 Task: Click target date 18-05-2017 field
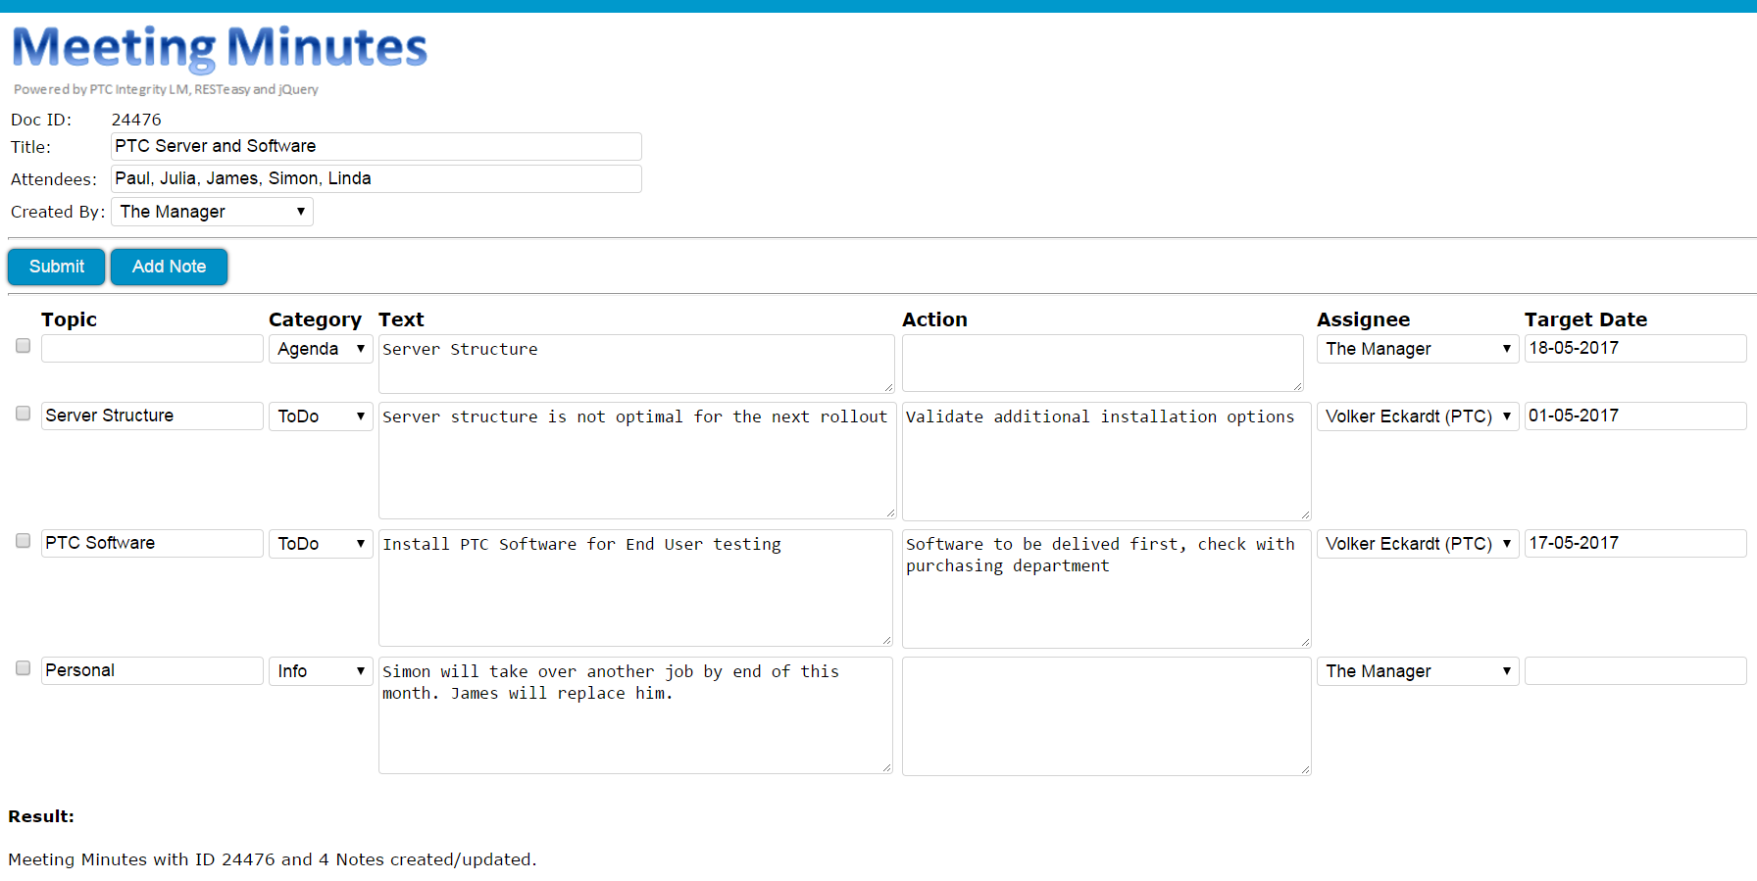coord(1635,348)
